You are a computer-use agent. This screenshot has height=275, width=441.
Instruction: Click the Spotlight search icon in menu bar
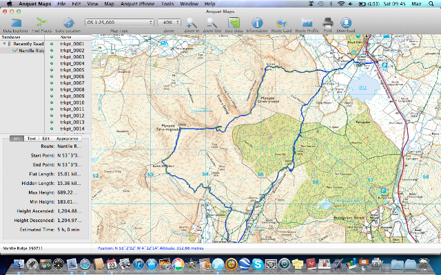tap(431, 4)
